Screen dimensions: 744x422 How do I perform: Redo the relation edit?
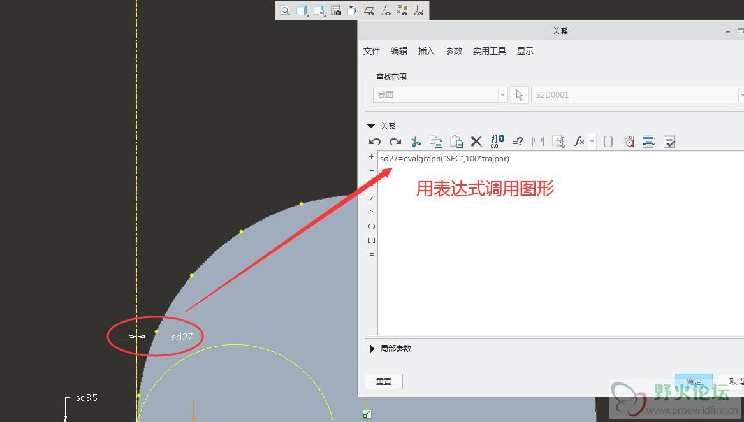(395, 142)
